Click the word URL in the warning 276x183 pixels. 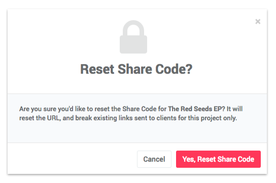pos(53,118)
